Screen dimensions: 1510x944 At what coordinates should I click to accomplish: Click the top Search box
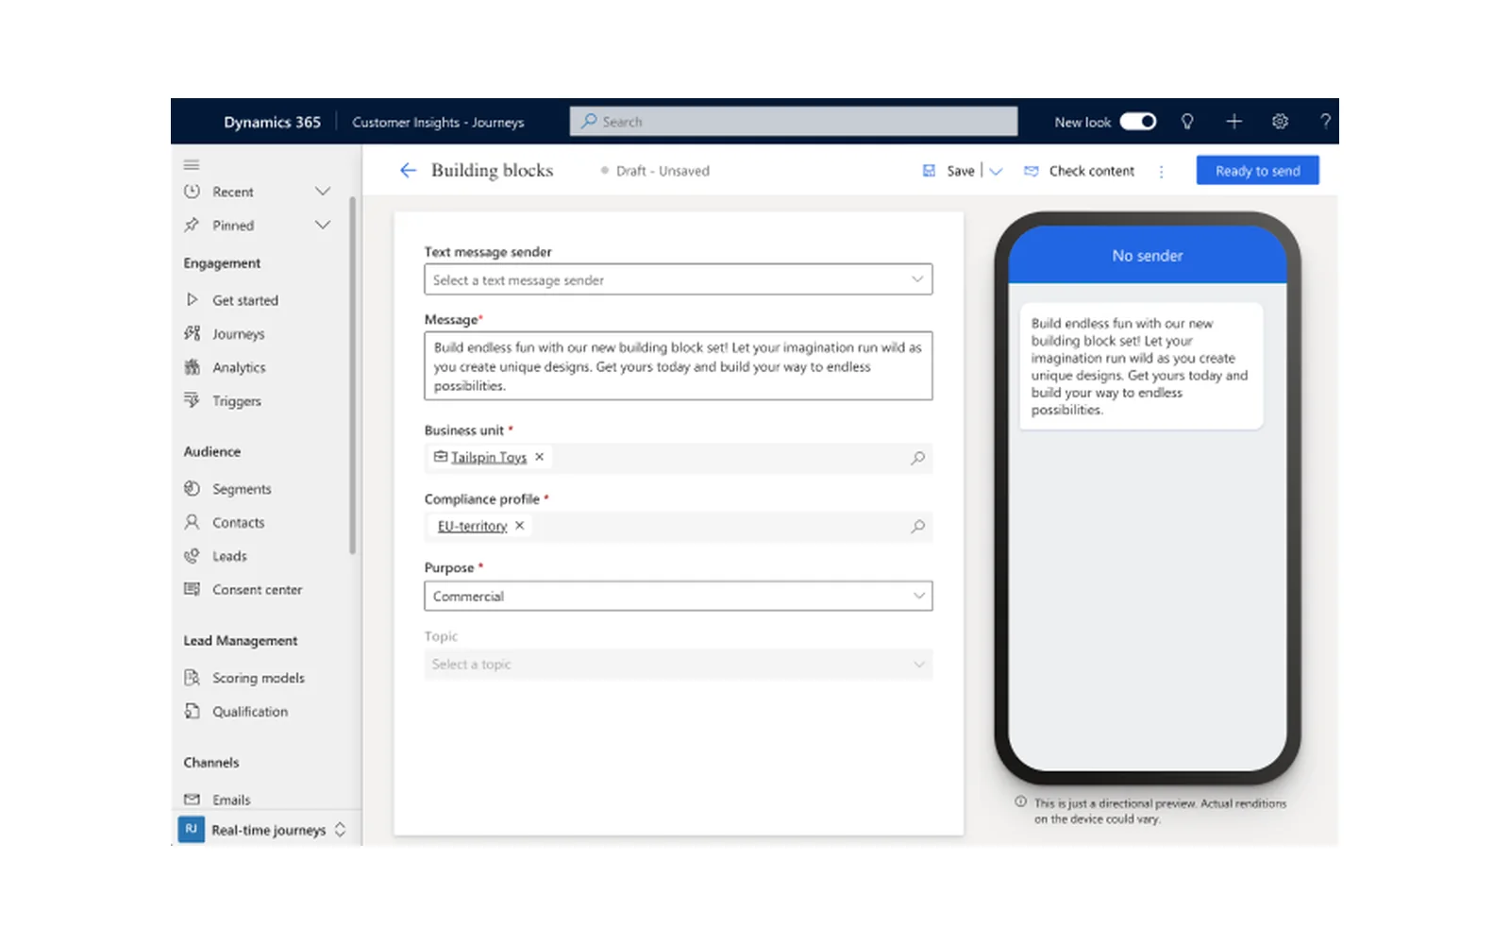794,121
